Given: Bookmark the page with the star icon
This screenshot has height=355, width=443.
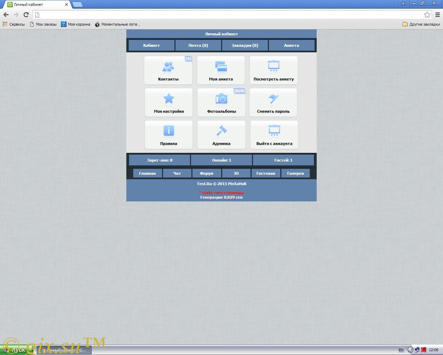Looking at the screenshot, I should 427,15.
